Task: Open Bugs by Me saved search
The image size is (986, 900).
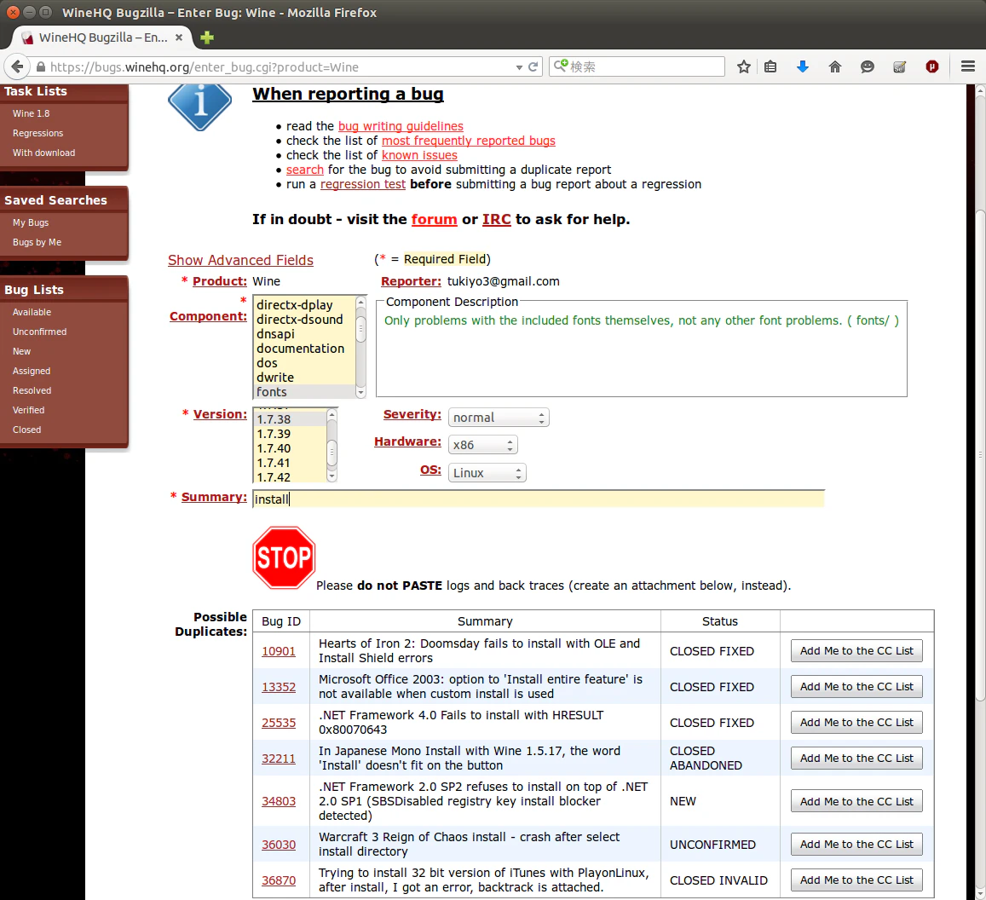Action: pyautogui.click(x=37, y=241)
